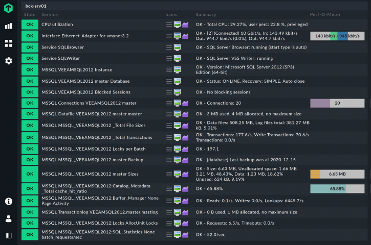
Task: Open the Customize grid menu
Action: coord(8,43)
